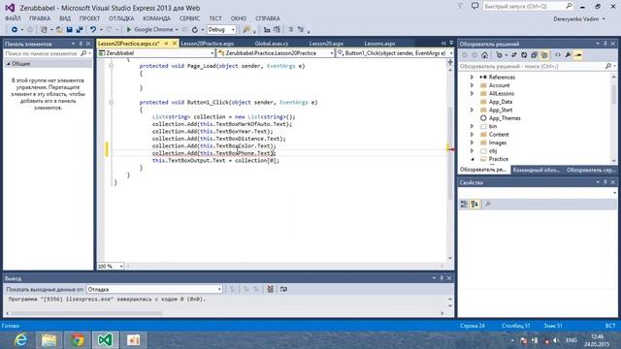Open the ПРАВКА menu
The height and width of the screenshot is (349, 621).
[x=40, y=18]
